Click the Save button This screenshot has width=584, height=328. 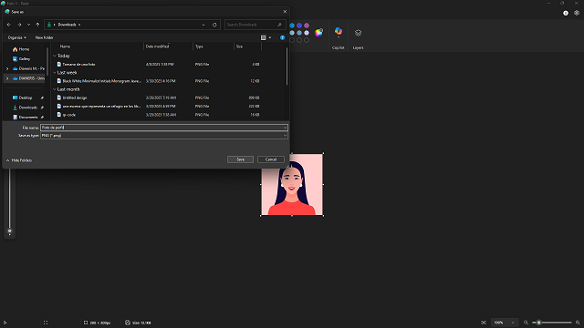pyautogui.click(x=240, y=159)
